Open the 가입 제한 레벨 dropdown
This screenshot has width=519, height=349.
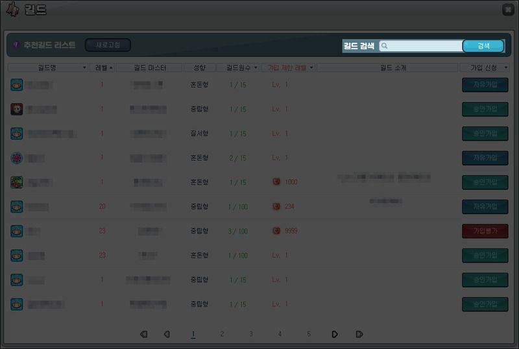coord(311,67)
